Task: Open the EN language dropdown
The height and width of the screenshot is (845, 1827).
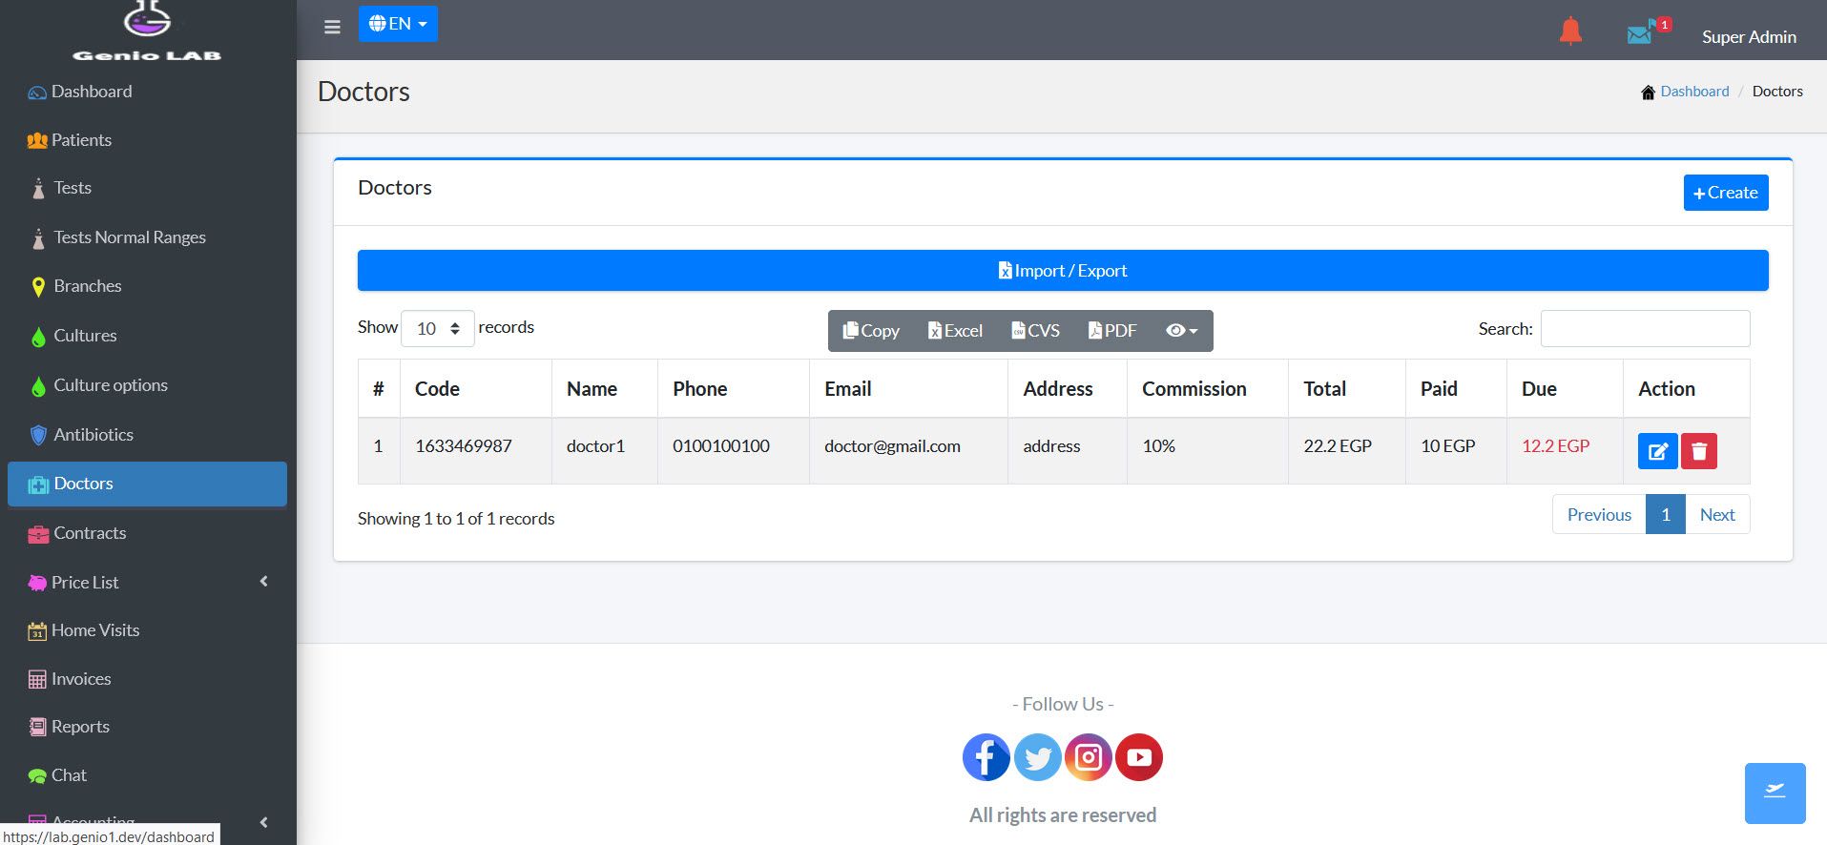Action: point(398,24)
